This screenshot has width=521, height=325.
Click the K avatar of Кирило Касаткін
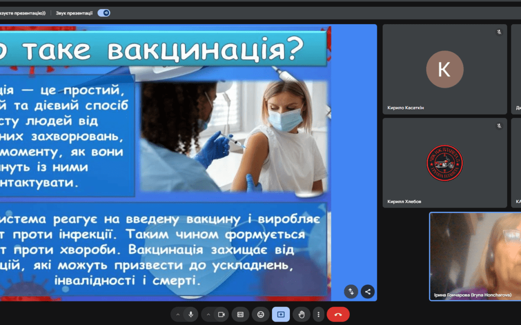pos(445,69)
